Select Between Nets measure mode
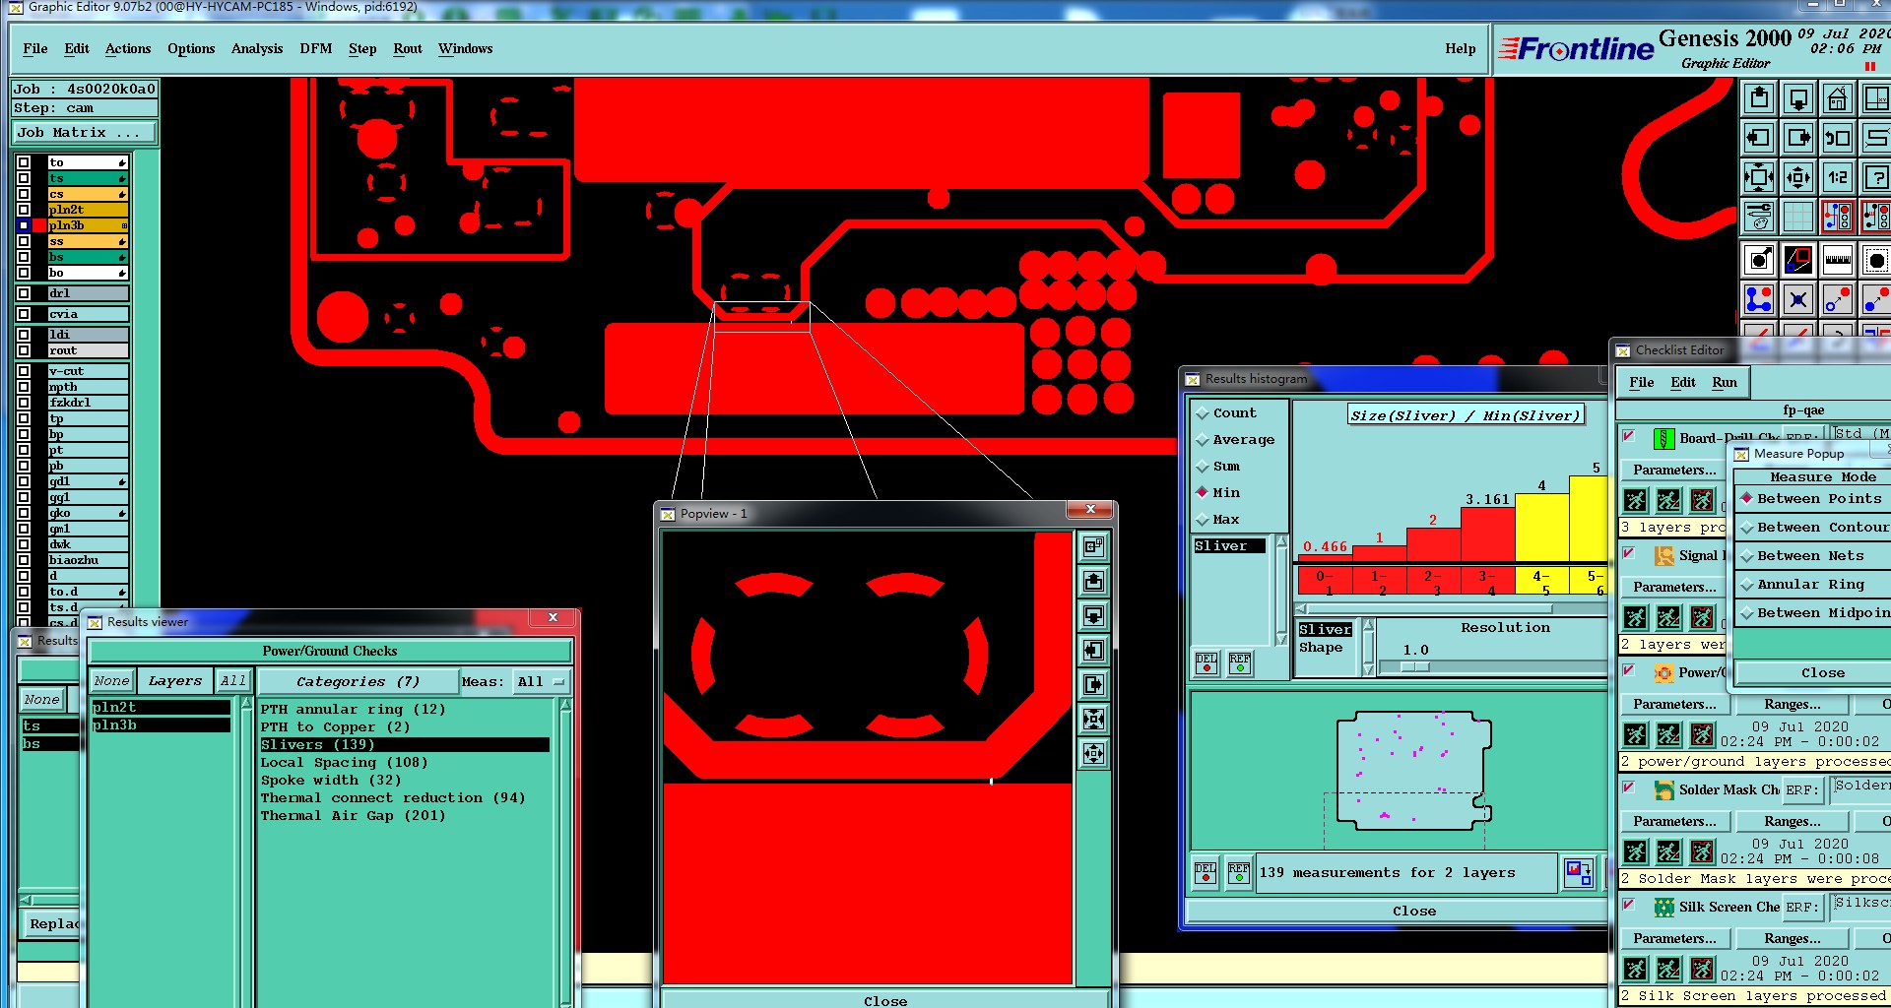The width and height of the screenshot is (1891, 1008). (1801, 556)
